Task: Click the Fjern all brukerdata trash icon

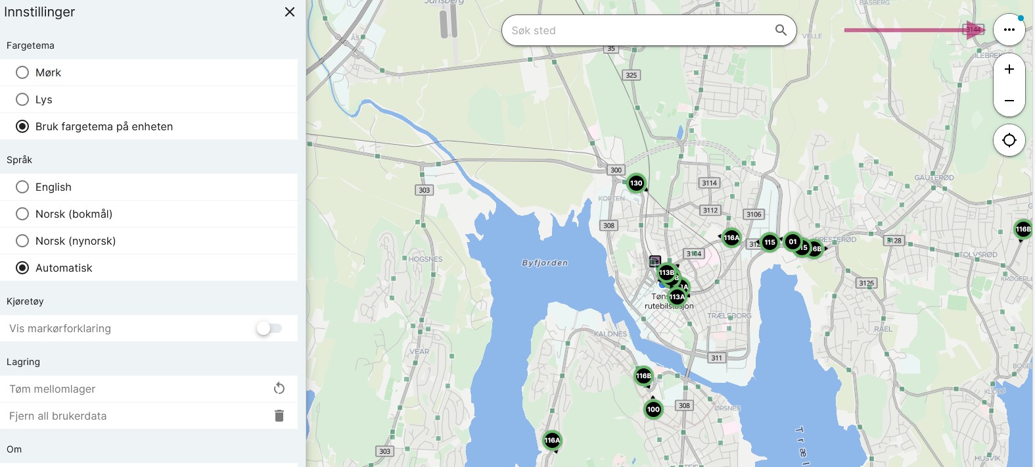Action: pos(279,416)
